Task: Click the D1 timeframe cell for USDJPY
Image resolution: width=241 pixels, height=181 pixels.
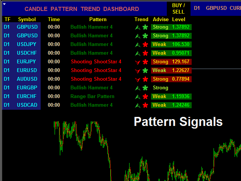Action: (7, 44)
